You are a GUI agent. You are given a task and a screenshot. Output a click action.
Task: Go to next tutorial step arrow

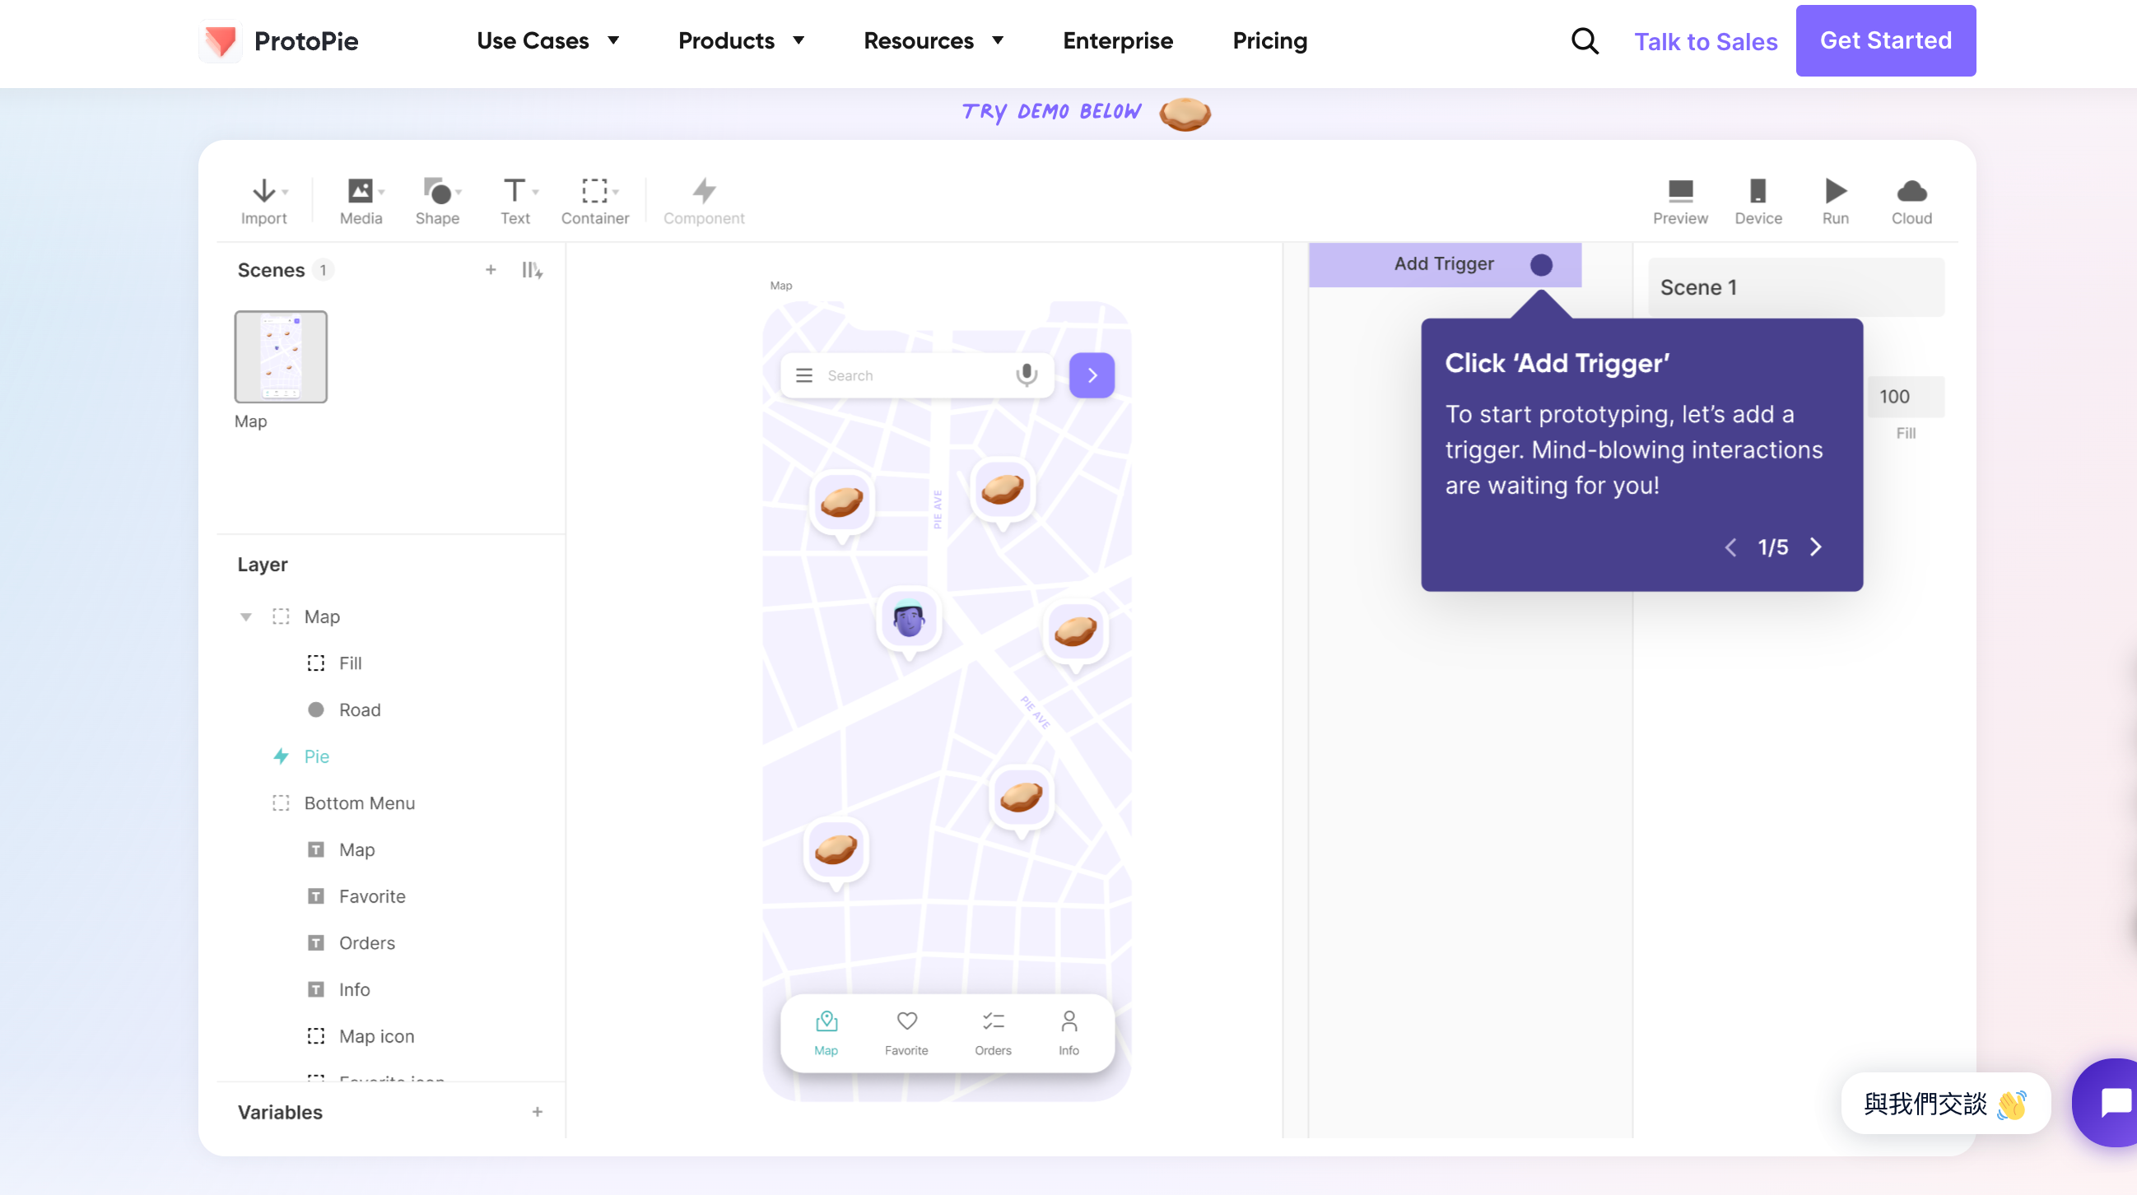click(1816, 547)
